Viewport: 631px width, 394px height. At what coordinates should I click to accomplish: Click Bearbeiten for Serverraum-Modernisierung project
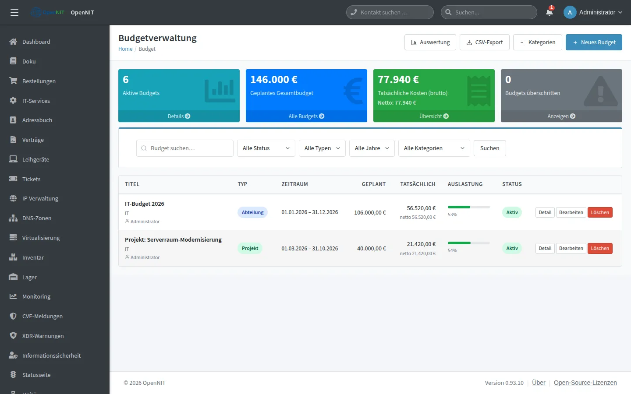[571, 248]
